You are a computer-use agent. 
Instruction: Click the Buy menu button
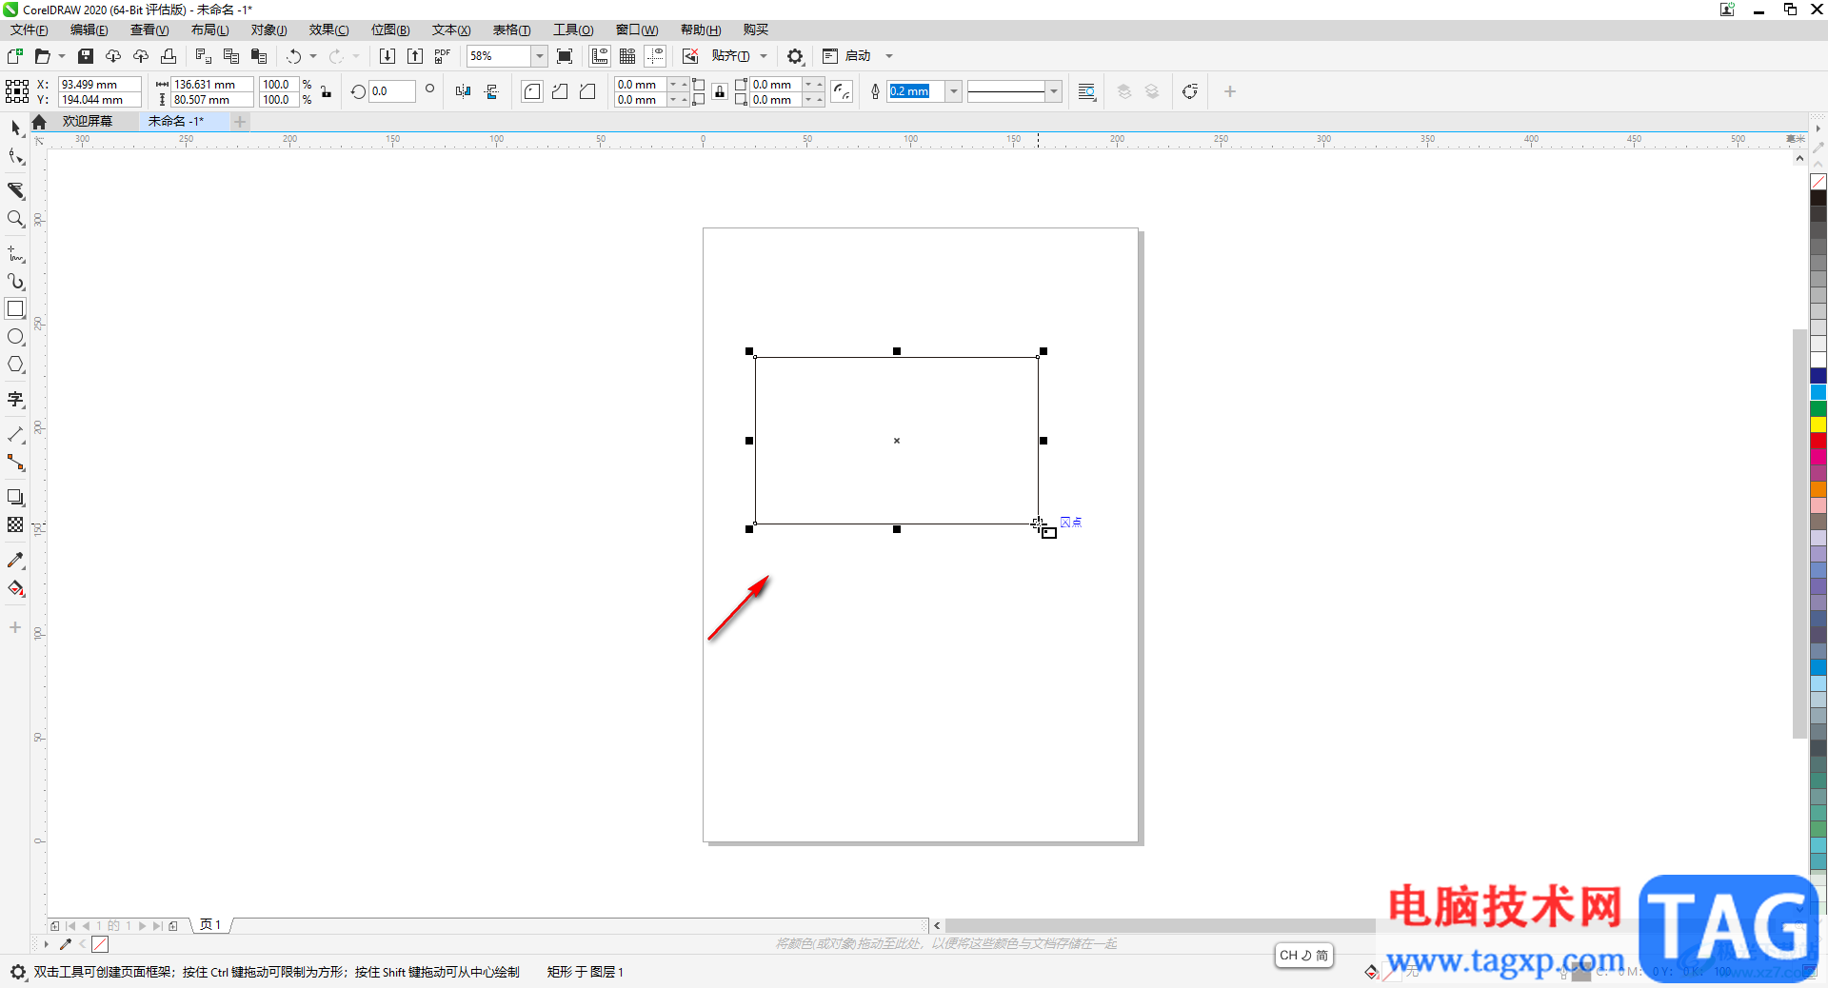pyautogui.click(x=756, y=30)
